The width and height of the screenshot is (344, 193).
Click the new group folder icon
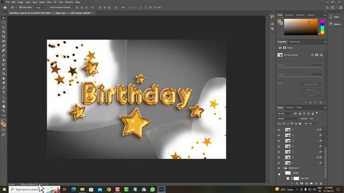(x=311, y=183)
